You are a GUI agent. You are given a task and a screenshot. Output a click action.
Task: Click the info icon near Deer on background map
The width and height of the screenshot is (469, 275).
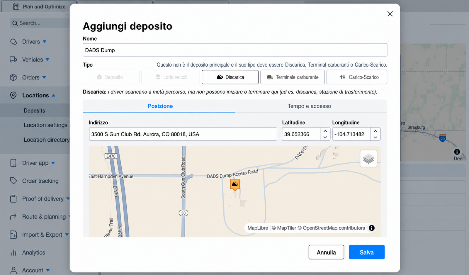(457, 152)
